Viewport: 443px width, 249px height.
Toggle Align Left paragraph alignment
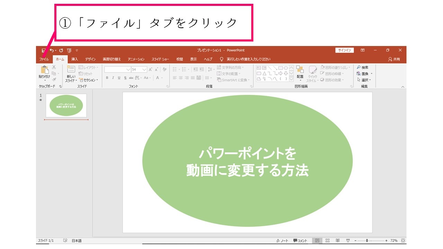[175, 78]
